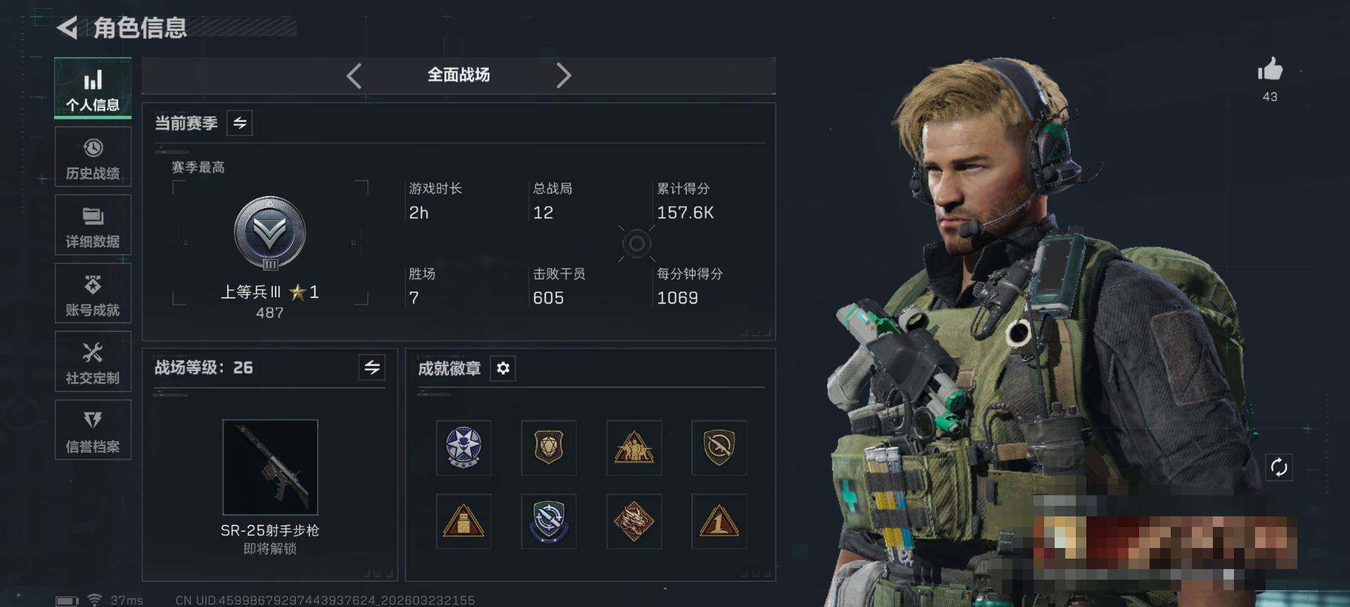Select the number 1 triangle badge
This screenshot has width=1350, height=607.
click(x=719, y=521)
